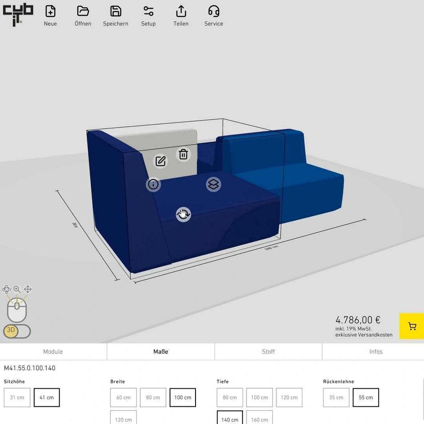
Task: Rotate the module with rotate icon
Action: [183, 214]
